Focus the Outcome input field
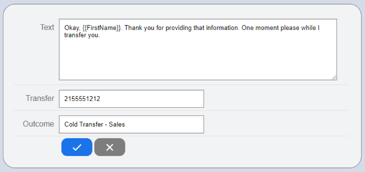365x172 pixels. pos(131,124)
